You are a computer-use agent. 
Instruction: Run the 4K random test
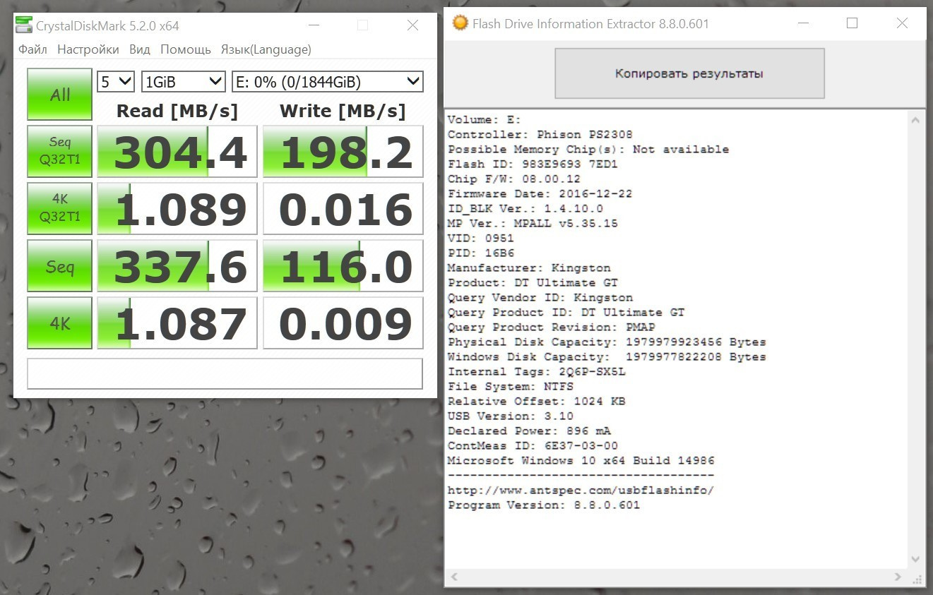click(x=59, y=323)
